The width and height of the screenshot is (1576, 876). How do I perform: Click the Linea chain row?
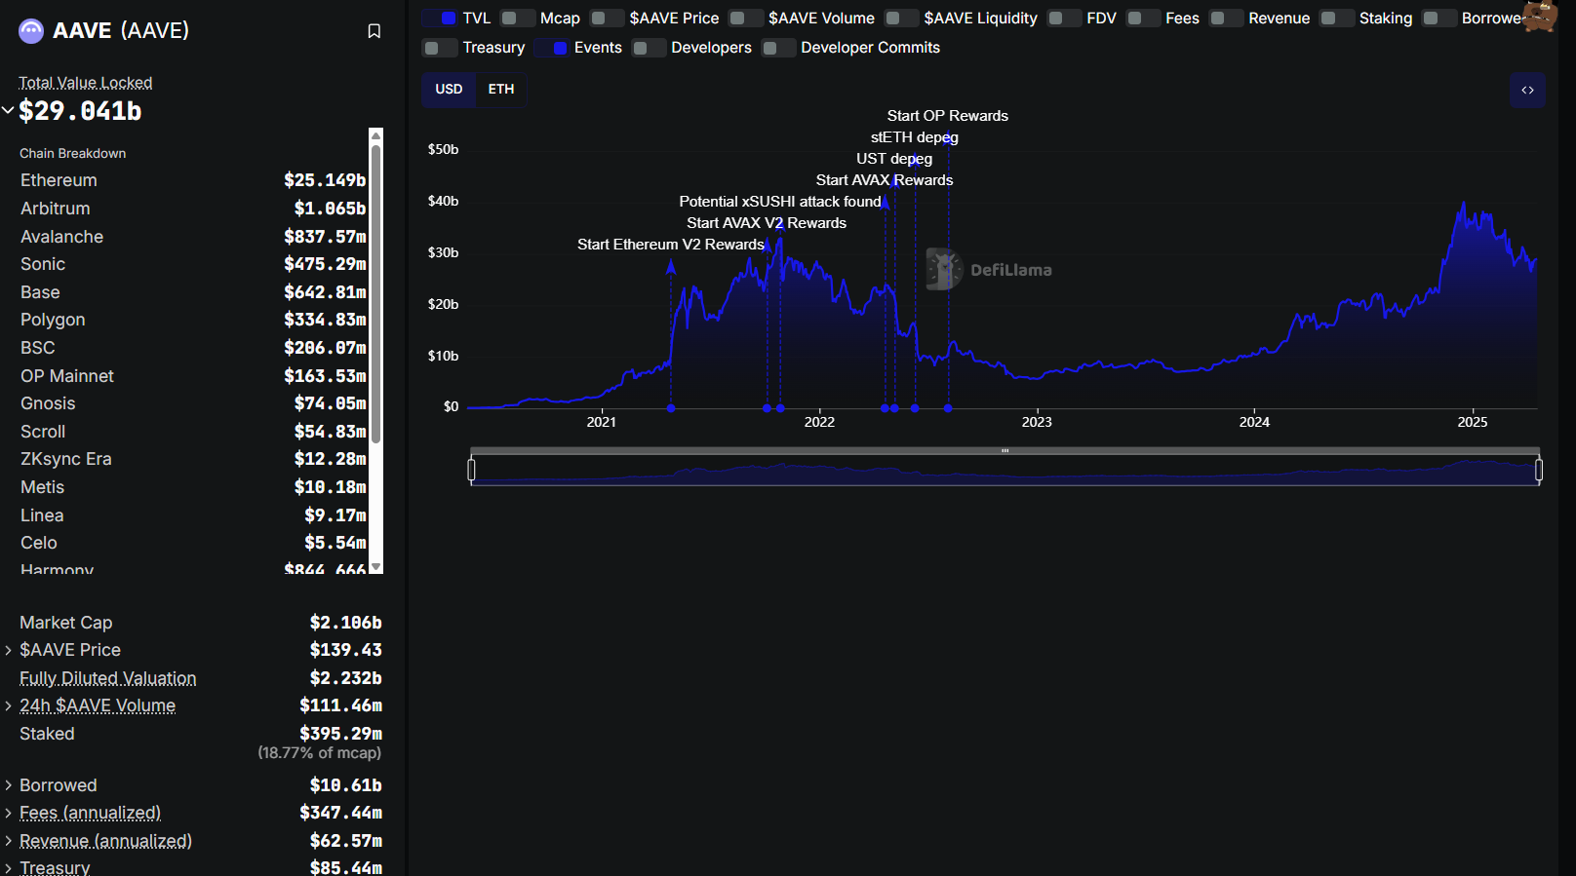point(193,515)
